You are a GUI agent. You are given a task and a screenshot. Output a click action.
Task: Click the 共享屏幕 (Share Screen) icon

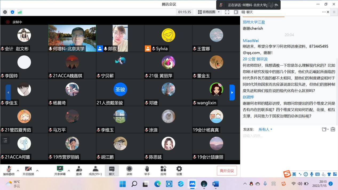(x=60, y=171)
